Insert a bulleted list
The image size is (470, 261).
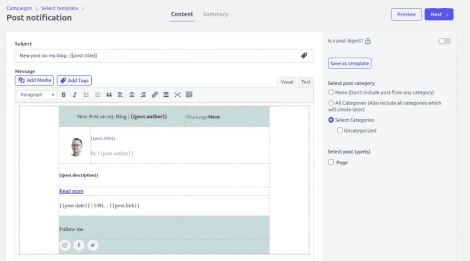[x=86, y=94]
